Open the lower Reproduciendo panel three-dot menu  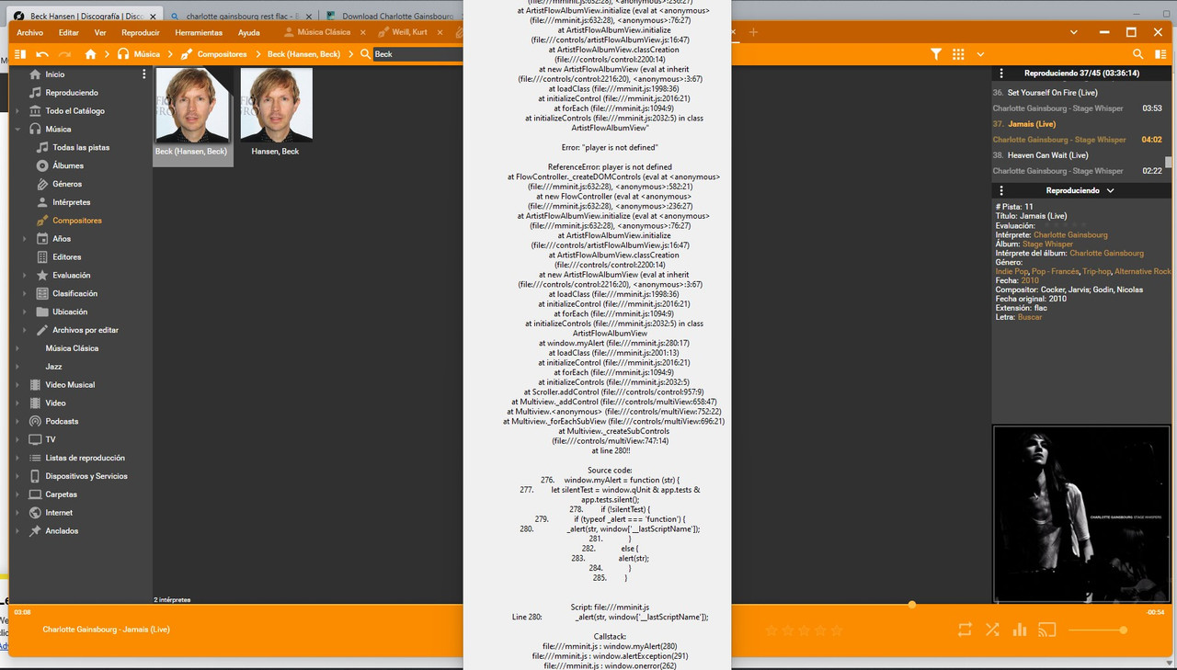(1000, 190)
